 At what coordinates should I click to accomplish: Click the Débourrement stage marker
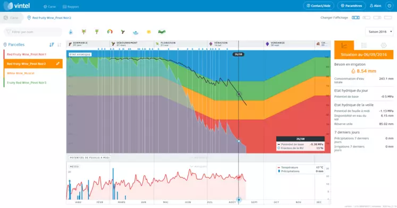coord(127,44)
